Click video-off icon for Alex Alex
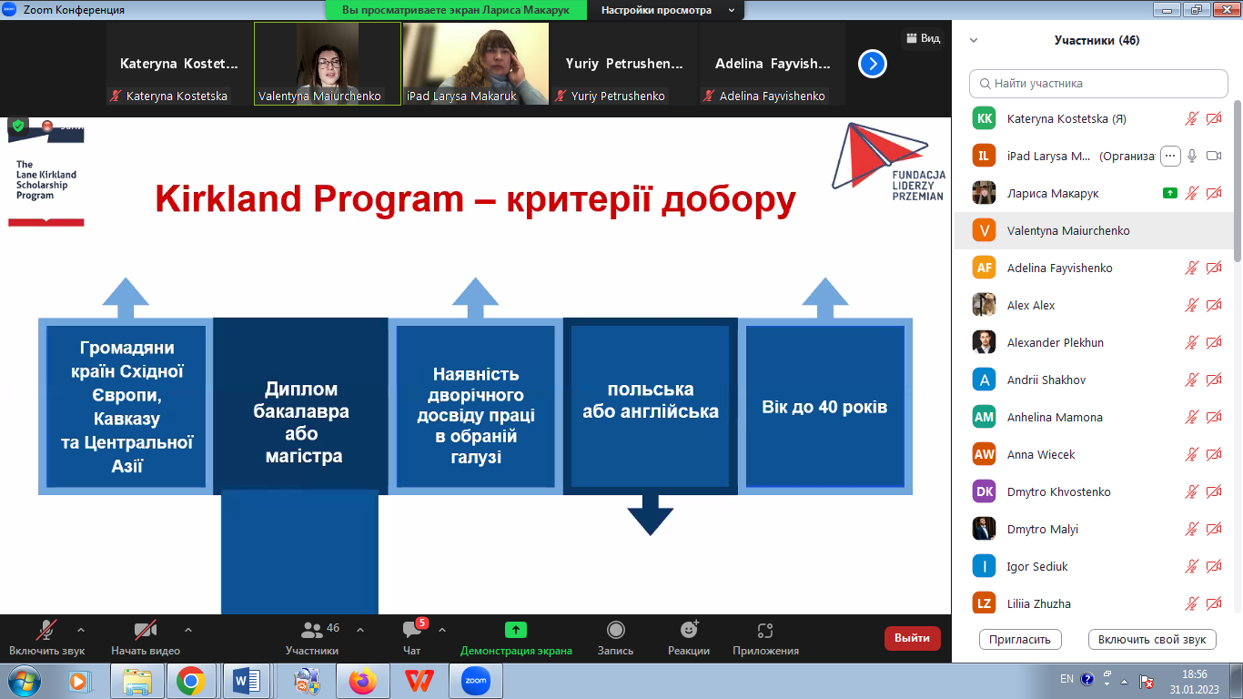Screen dimensions: 1243x699 pos(1214,305)
